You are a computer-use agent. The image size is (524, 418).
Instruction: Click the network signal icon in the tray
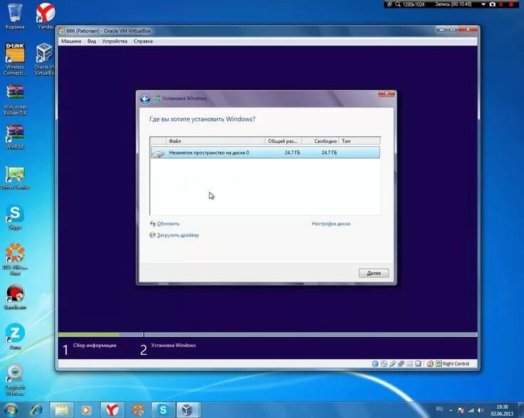tap(471, 410)
